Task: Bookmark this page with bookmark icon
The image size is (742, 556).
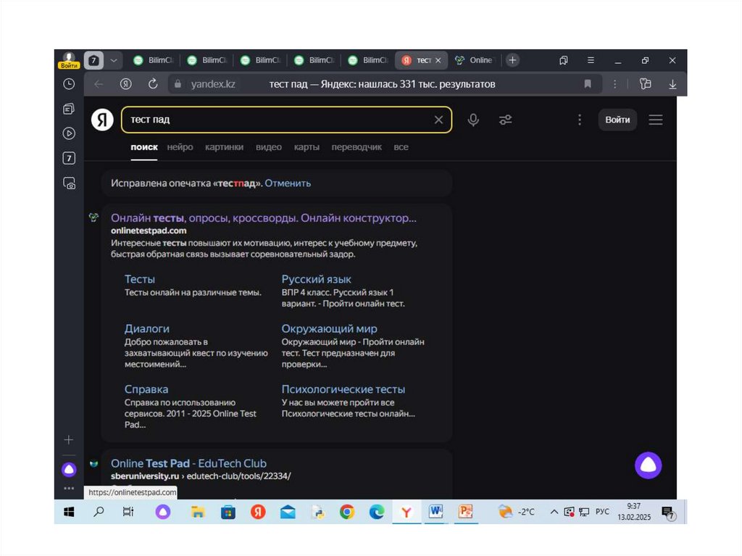Action: click(x=588, y=84)
